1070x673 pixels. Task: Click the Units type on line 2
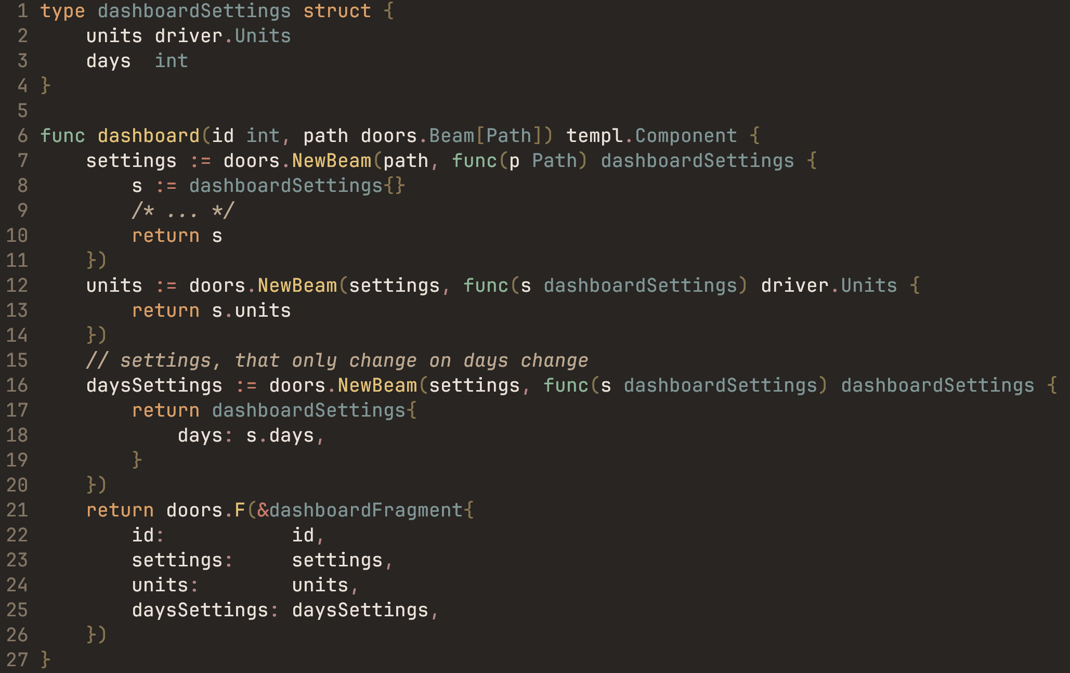263,36
